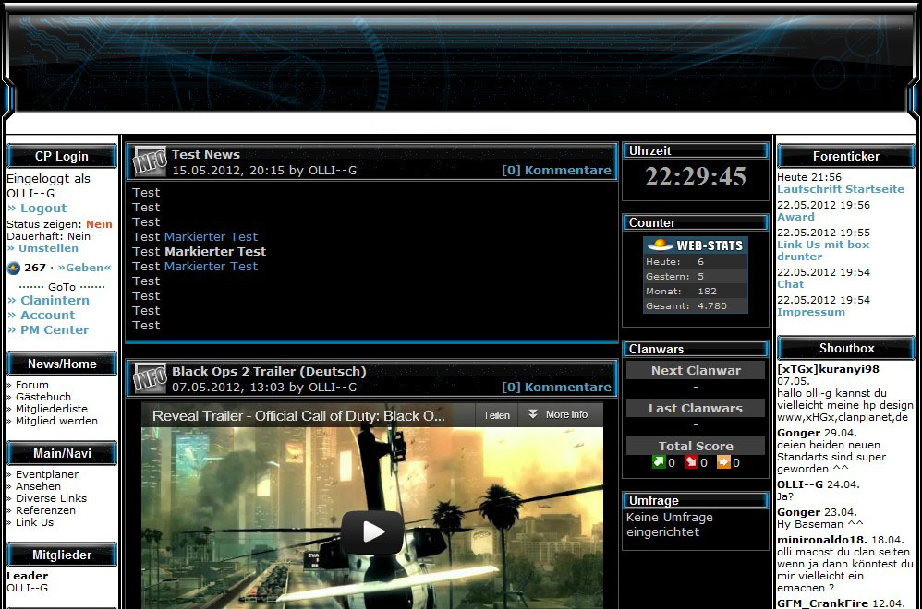The height and width of the screenshot is (609, 922).
Task: Open forum thread Impressum
Action: 811,312
